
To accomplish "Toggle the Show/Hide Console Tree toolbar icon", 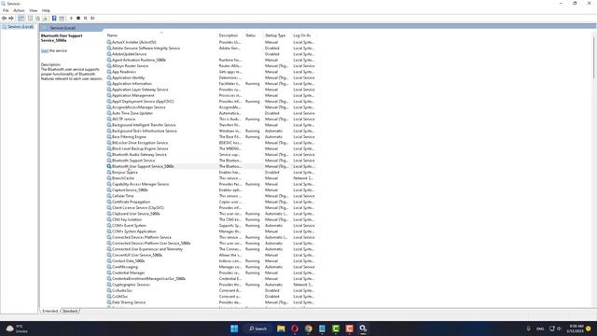I will point(21,19).
